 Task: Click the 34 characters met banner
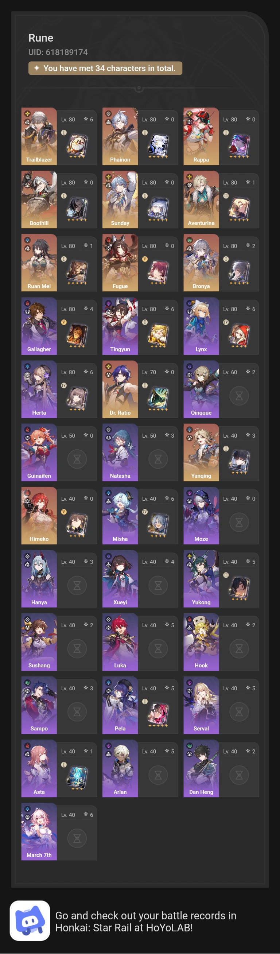pos(105,68)
